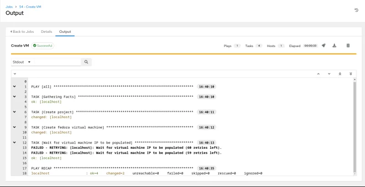
Task: Switch to the Details tab
Action: coord(47,31)
